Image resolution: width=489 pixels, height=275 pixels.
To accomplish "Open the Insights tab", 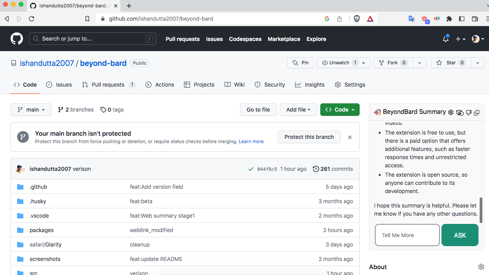I will coord(310,85).
